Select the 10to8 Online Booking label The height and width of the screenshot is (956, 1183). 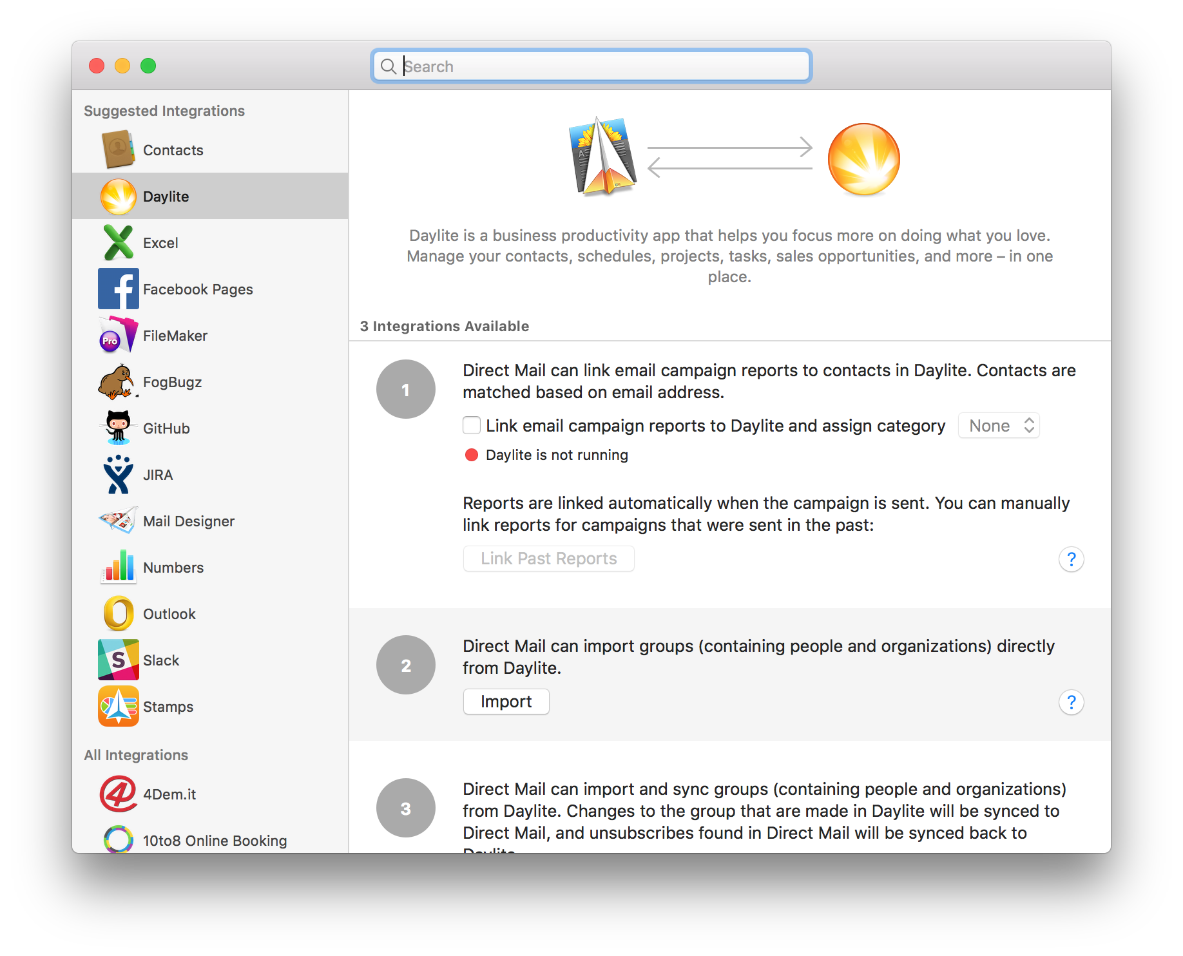215,841
